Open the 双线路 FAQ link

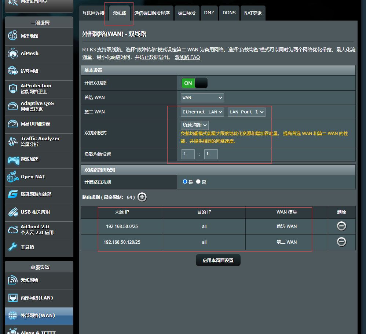click(x=187, y=58)
